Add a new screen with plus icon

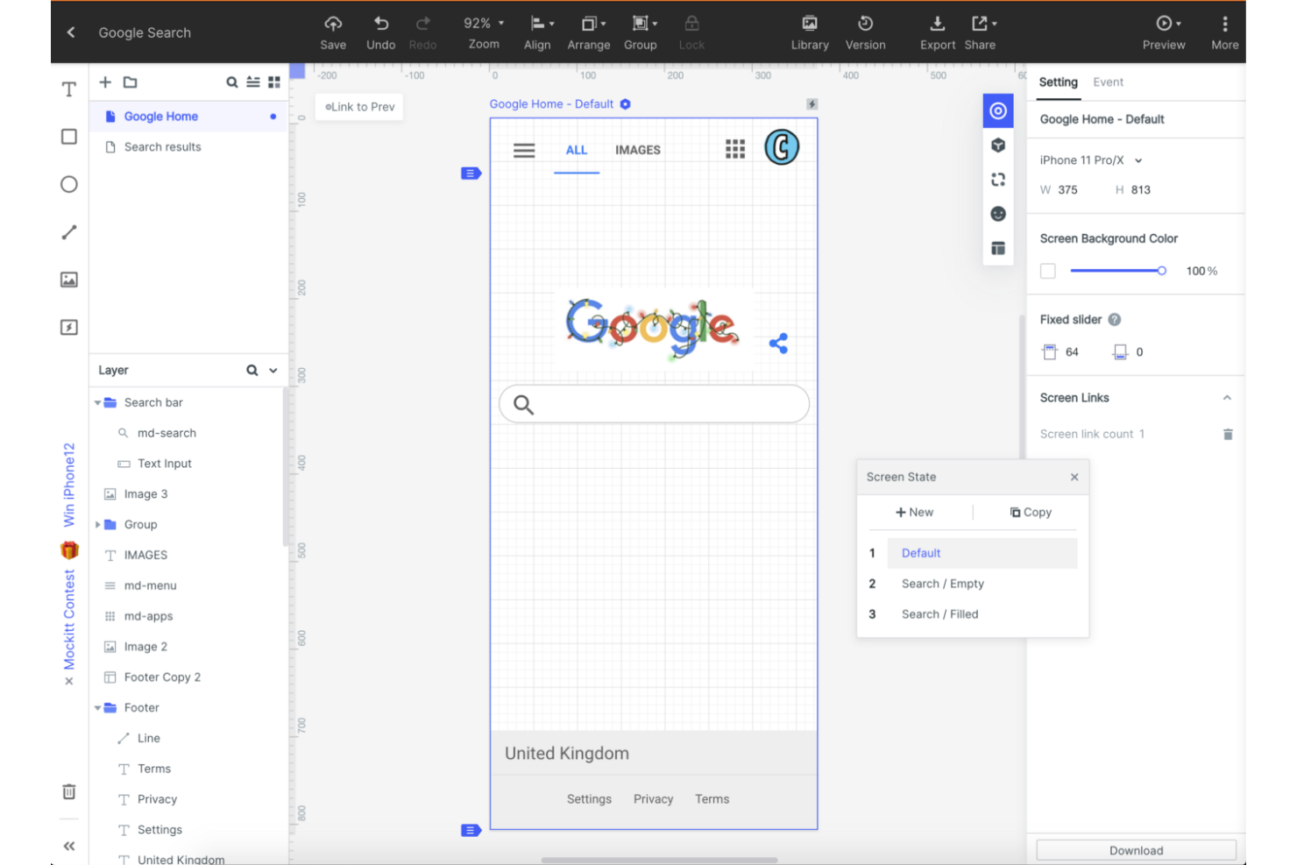(105, 82)
